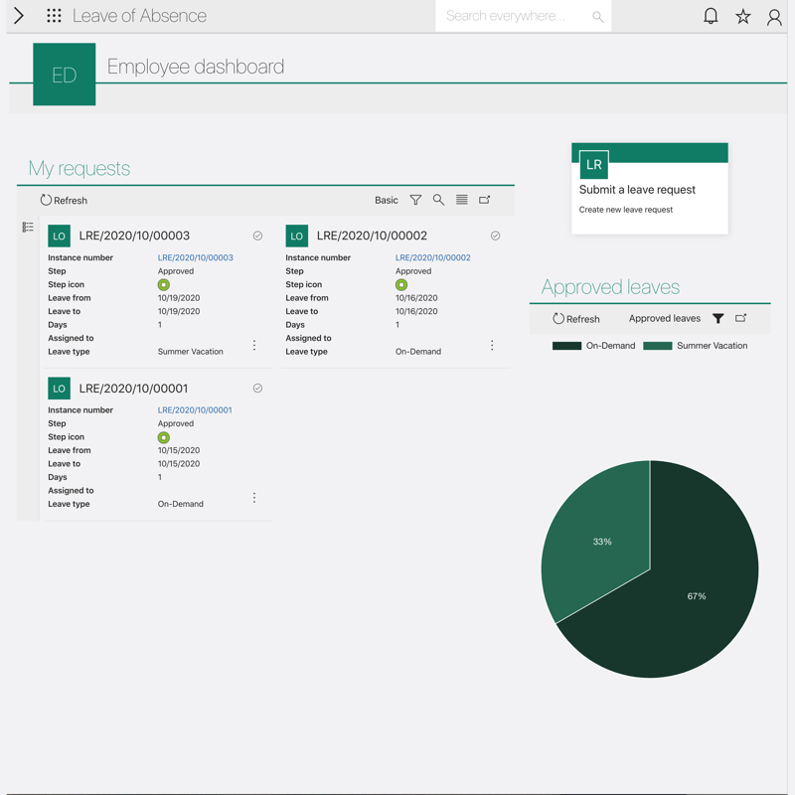This screenshot has width=795, height=795.
Task: Toggle checkmark on request LRE/2020/10/00003 card
Action: 257,236
